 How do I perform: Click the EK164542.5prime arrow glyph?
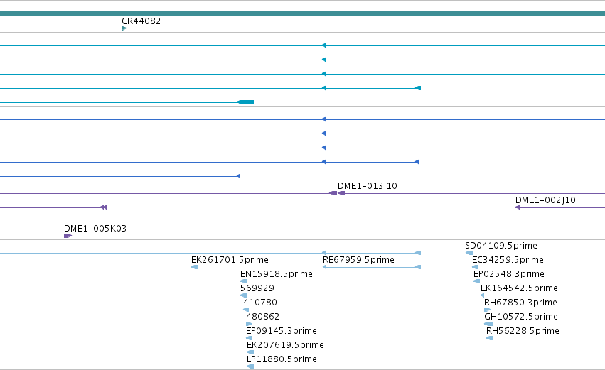(482, 295)
